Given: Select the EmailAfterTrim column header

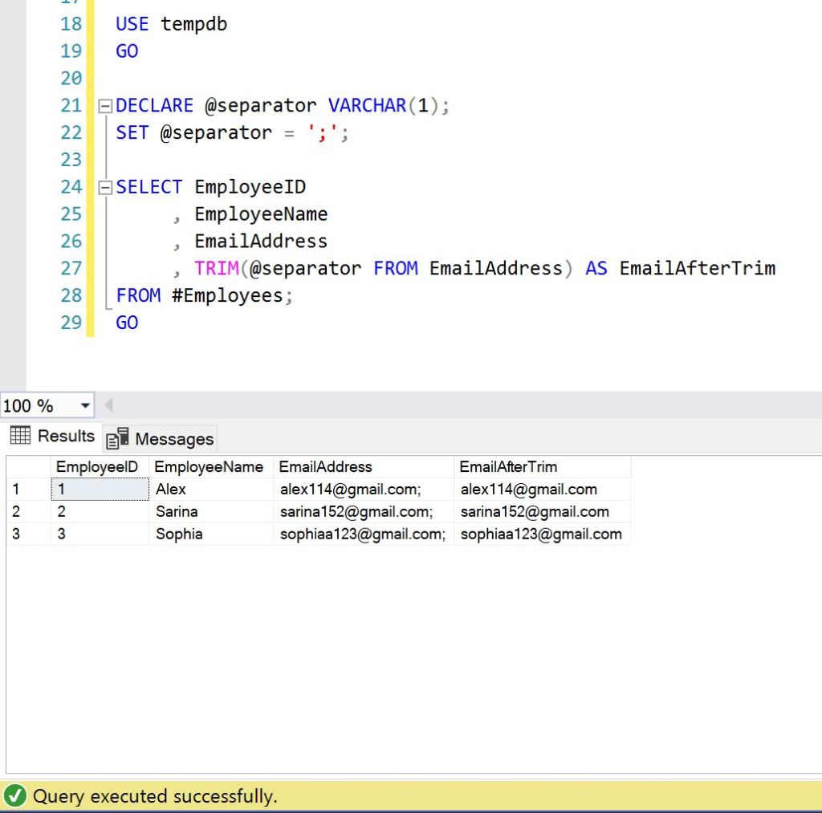Looking at the screenshot, I should 508,466.
